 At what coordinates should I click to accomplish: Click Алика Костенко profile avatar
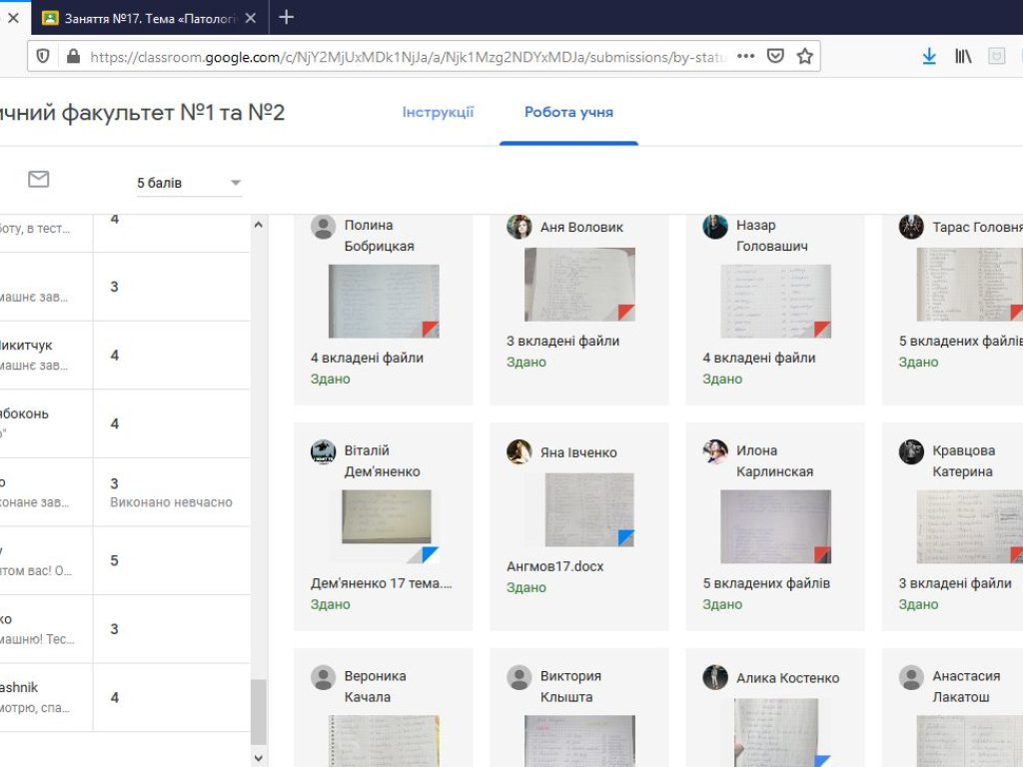click(x=715, y=678)
